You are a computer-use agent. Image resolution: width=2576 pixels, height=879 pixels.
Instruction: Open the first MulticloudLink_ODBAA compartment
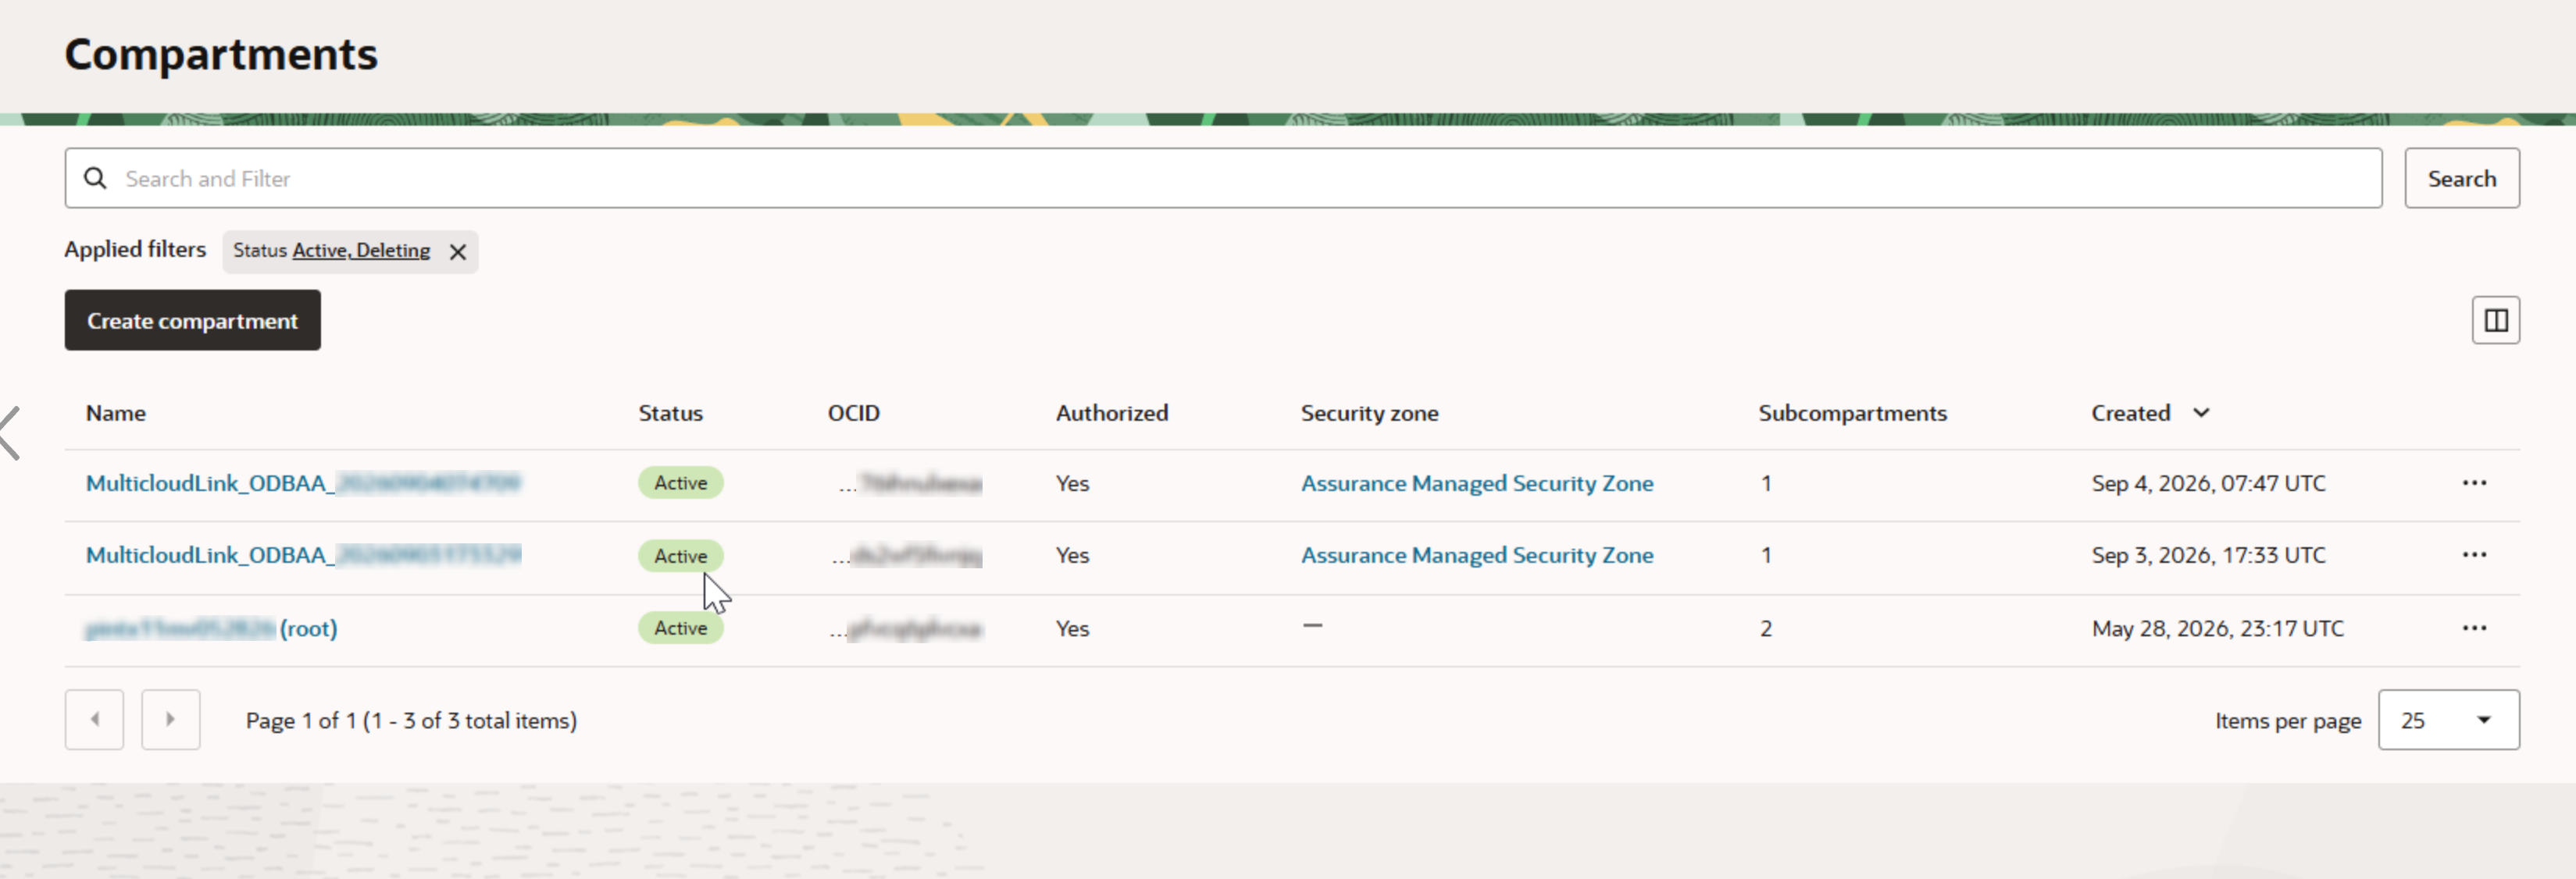(x=303, y=483)
